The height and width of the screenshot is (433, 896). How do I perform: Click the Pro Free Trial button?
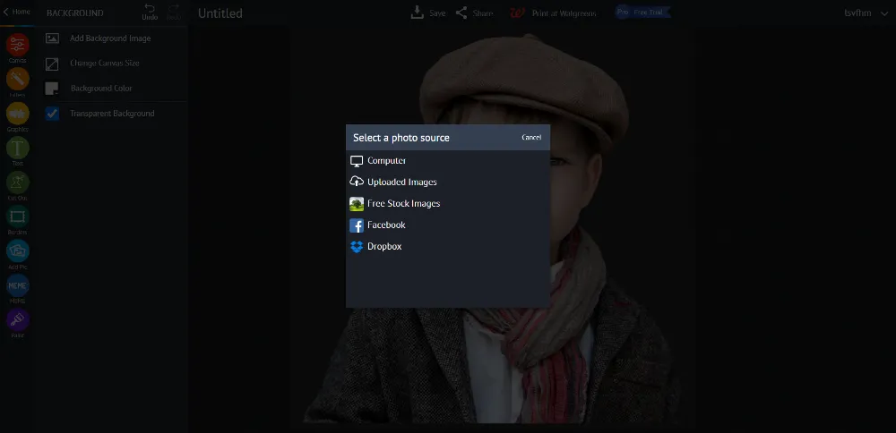[642, 13]
